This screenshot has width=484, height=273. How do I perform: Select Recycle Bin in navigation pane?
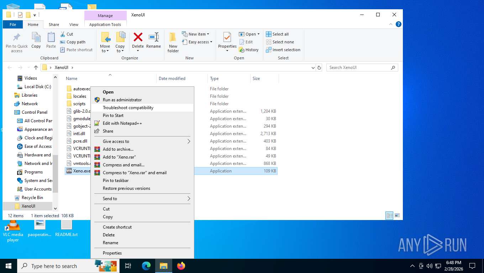coord(32,198)
